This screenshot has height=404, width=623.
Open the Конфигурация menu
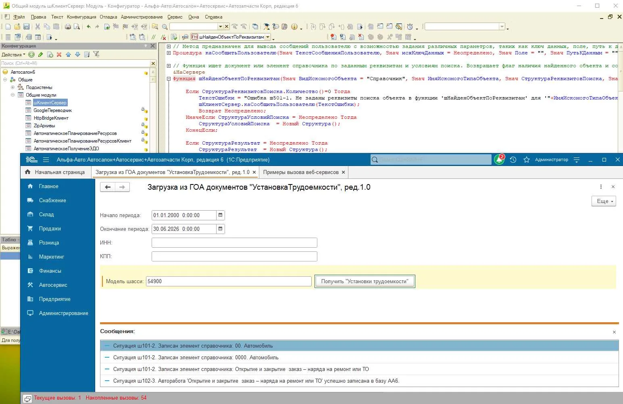point(81,17)
